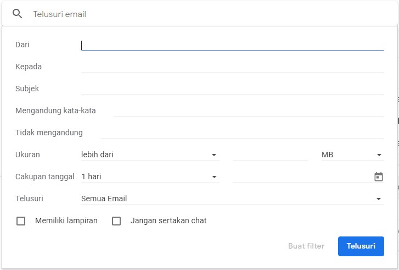The width and height of the screenshot is (399, 270).
Task: Focus the 'Mengandung kata-kata' text field
Action: coord(249,111)
